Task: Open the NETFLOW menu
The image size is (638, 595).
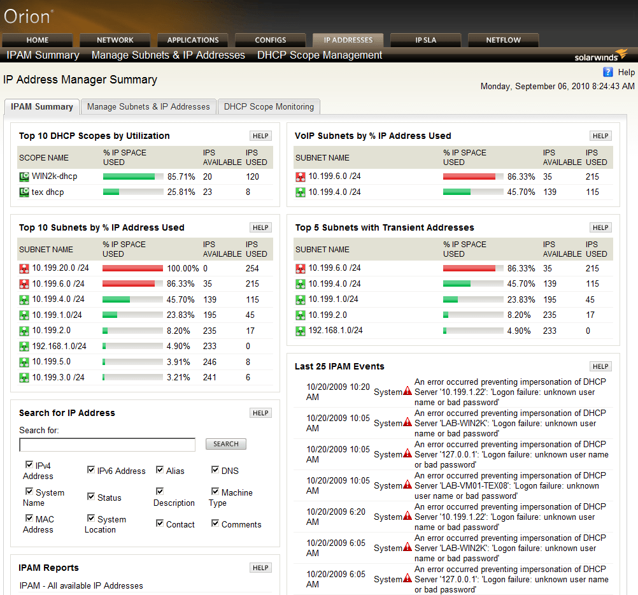Action: click(503, 39)
